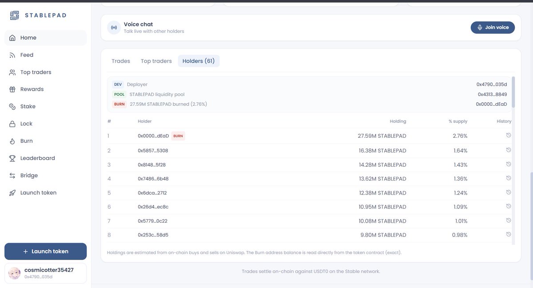Click holder address 0x7486...6b48
This screenshot has width=533, height=288.
point(153,179)
